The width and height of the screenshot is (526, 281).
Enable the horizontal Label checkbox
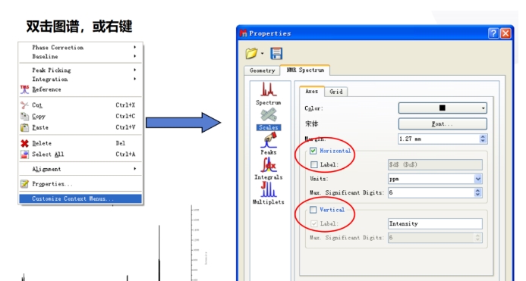click(x=314, y=165)
